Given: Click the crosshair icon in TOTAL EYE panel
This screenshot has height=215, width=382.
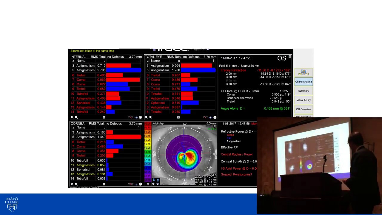Looking at the screenshot, I should [x=211, y=117].
